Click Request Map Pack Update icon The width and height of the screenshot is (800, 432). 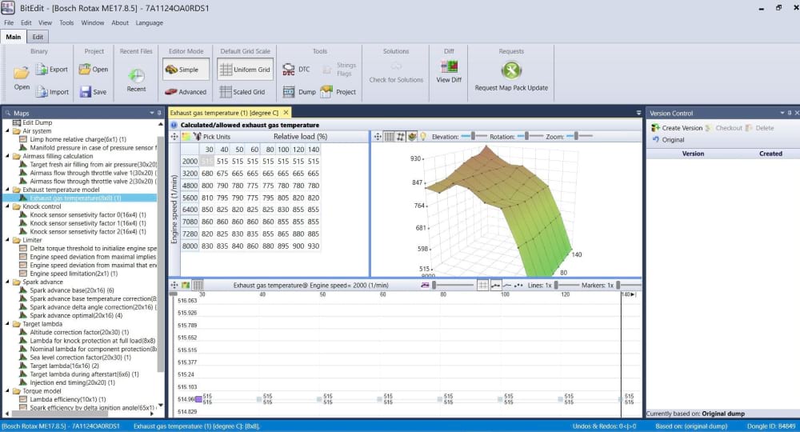tap(511, 72)
